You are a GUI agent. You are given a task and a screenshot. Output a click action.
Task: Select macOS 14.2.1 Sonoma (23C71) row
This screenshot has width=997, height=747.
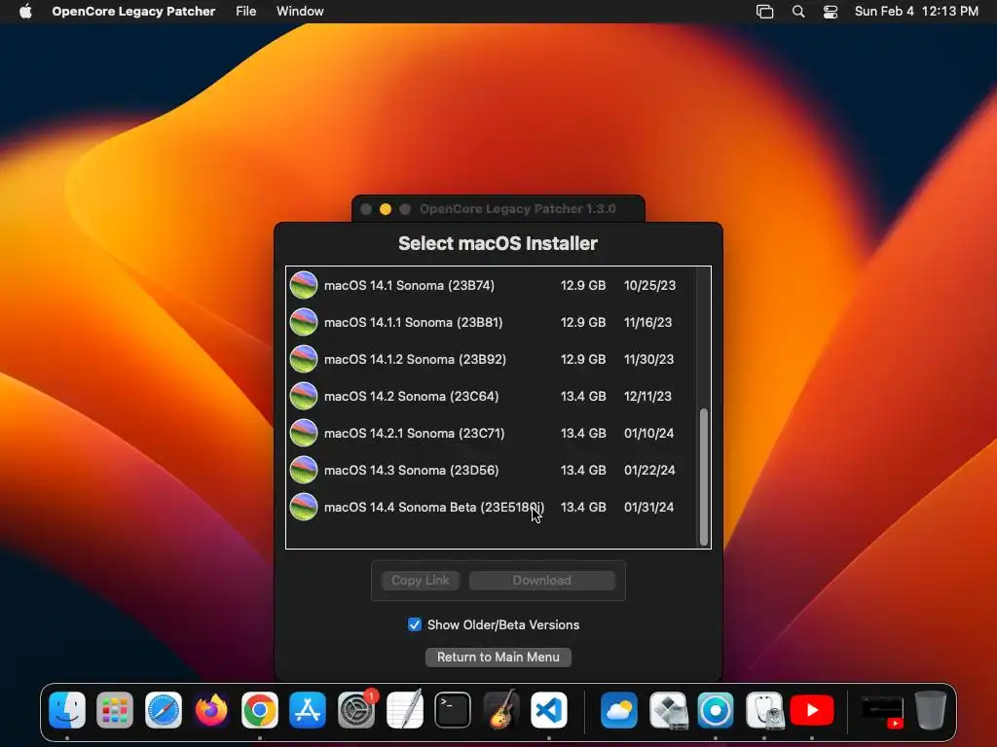pyautogui.click(x=491, y=433)
